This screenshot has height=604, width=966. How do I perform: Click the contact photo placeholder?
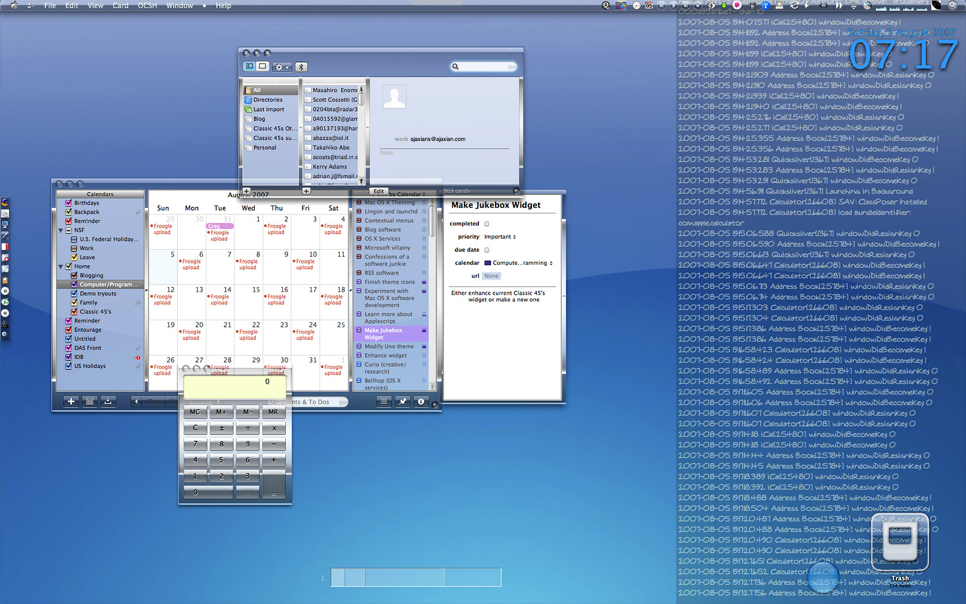click(394, 97)
